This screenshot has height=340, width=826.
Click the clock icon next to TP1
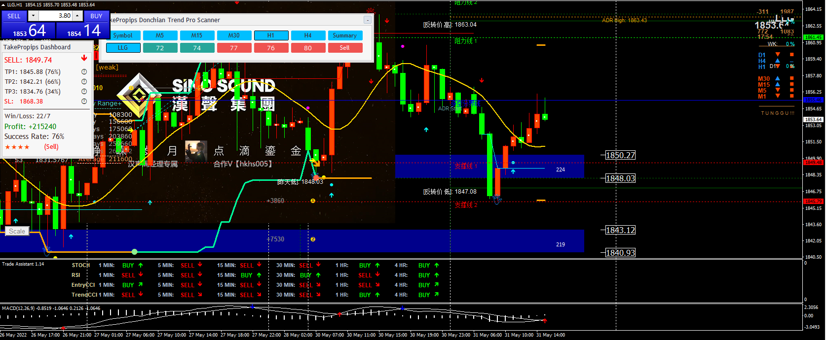tap(84, 72)
